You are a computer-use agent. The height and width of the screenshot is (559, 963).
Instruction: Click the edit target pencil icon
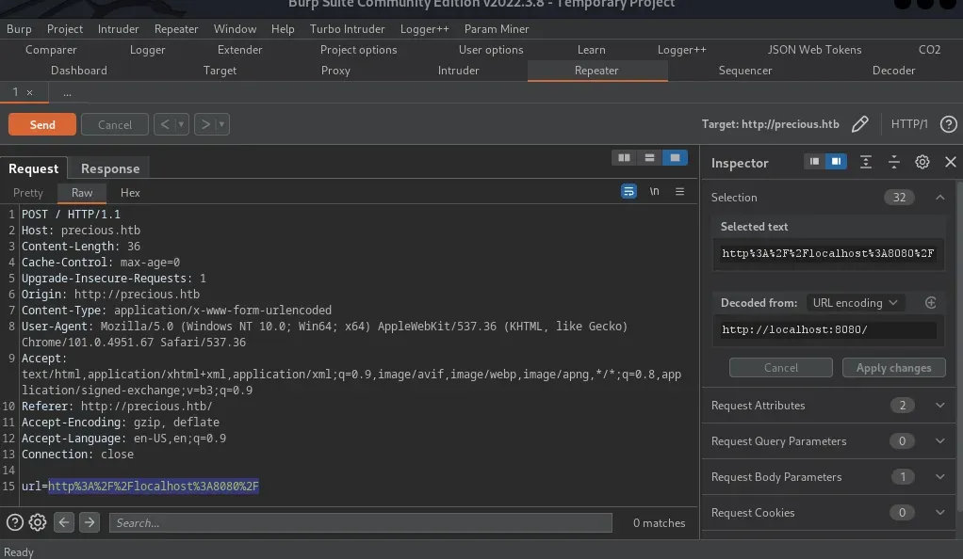(x=859, y=124)
